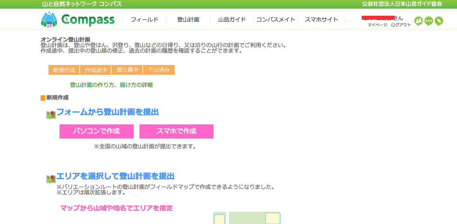This screenshot has height=224, width=457.
Task: Click the green compass needle bubble icon
Action: tap(439, 21)
